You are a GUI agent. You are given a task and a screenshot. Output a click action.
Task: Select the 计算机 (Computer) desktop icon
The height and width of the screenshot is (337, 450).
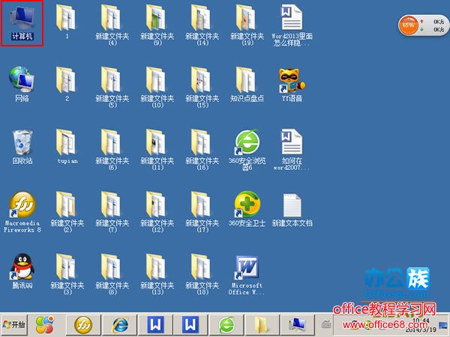point(22,19)
